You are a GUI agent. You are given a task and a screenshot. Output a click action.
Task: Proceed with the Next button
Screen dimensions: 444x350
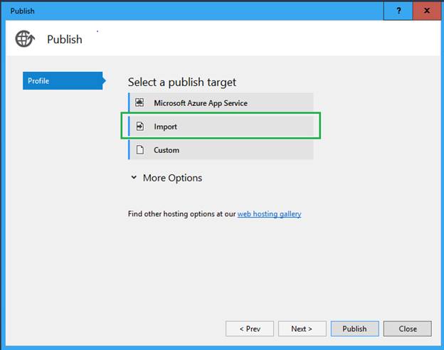302,329
